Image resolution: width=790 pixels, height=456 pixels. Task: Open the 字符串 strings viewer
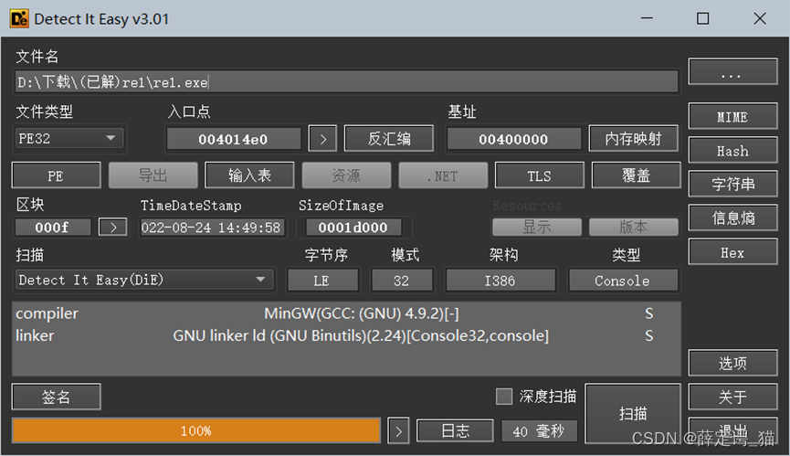(x=732, y=184)
